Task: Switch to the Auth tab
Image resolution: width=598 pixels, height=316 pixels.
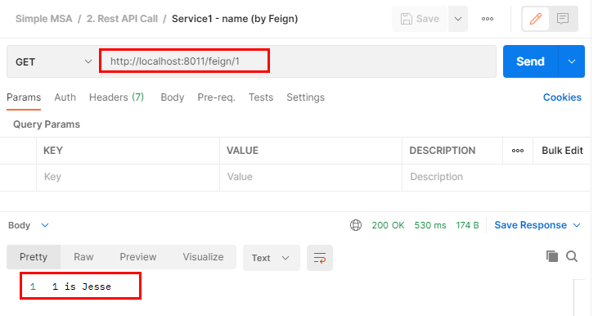Action: [65, 97]
